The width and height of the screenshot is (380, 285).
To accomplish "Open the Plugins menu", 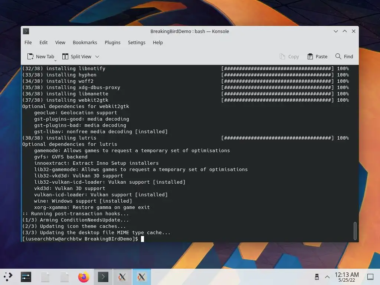I will [x=112, y=42].
